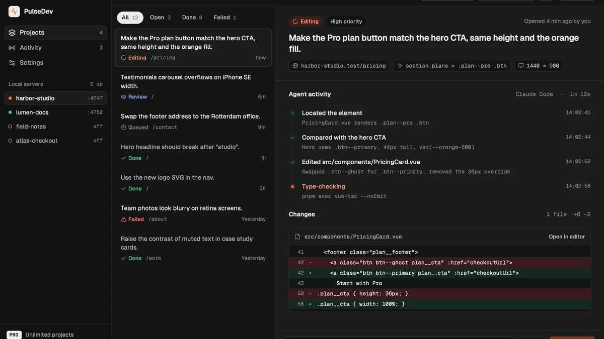Click the globe icon beside harbor-studio.test/pricing
The image size is (604, 339).
coord(295,66)
